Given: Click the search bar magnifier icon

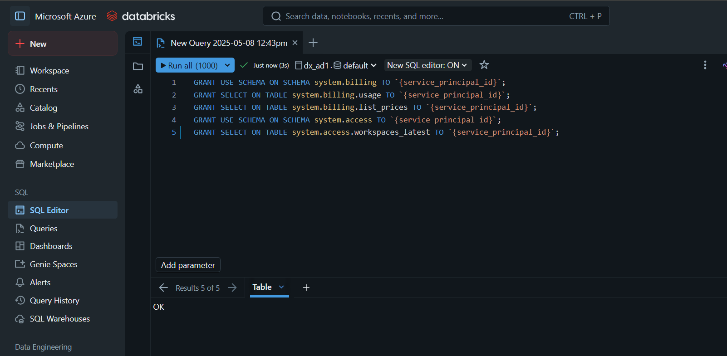Looking at the screenshot, I should tap(276, 16).
